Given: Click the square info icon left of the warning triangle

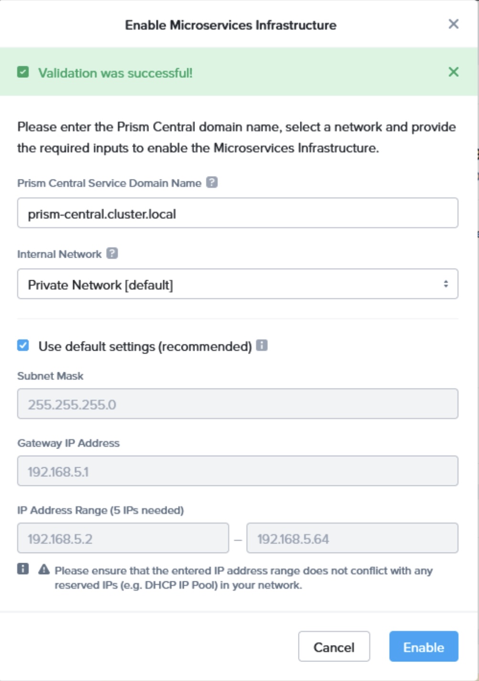Looking at the screenshot, I should coord(23,569).
